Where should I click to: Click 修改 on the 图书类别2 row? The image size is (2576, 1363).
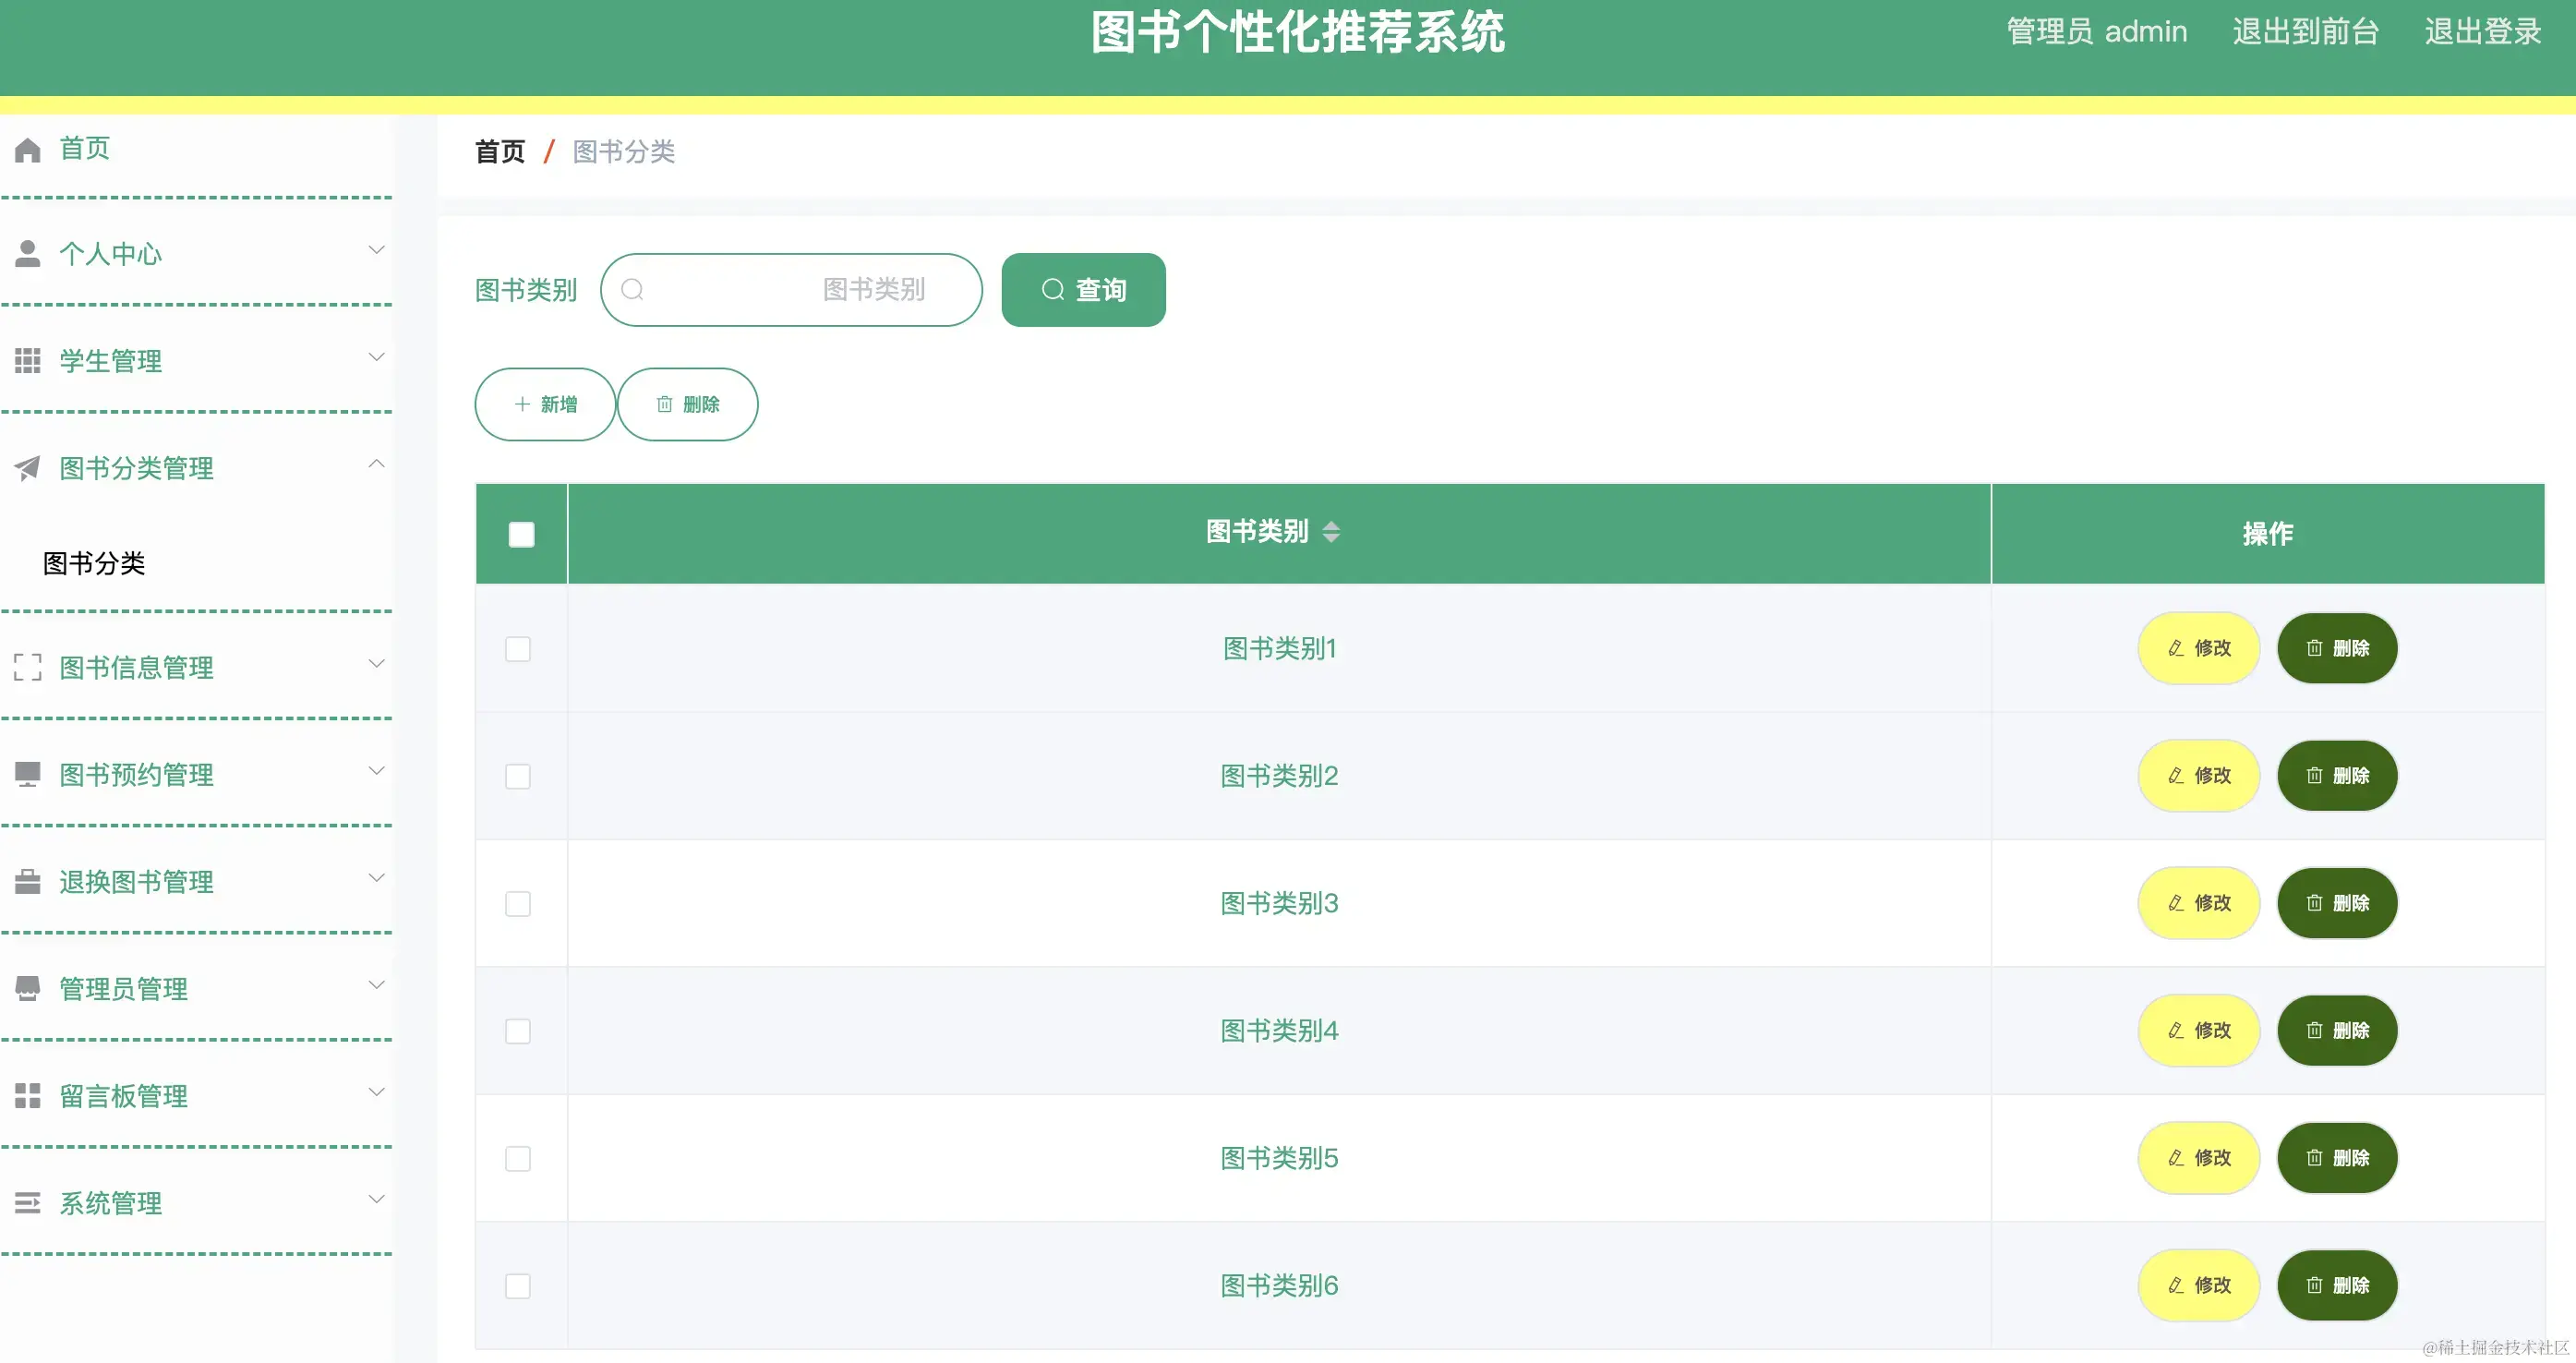point(2197,775)
